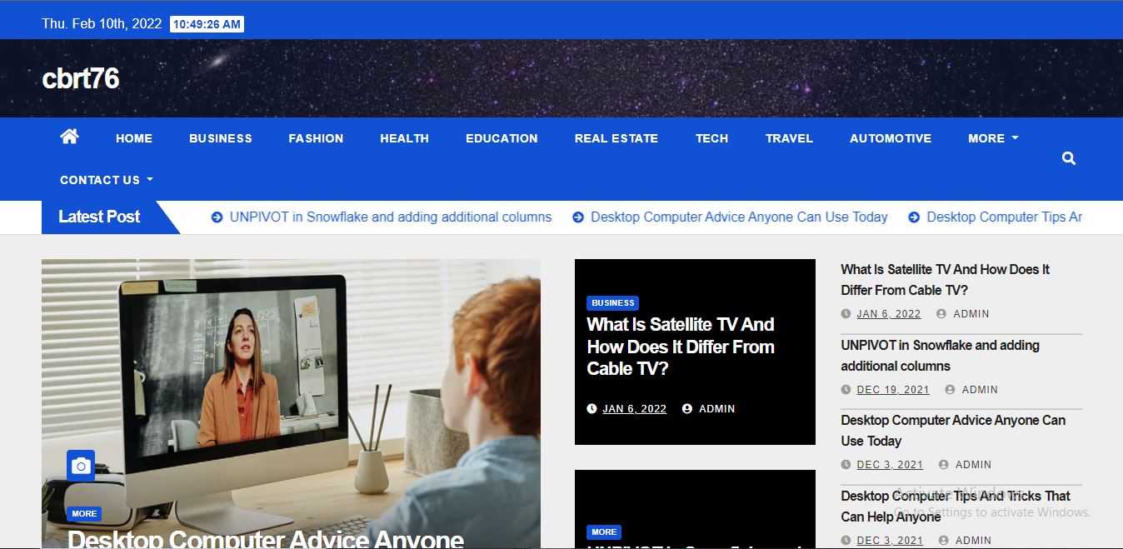1123x549 pixels.
Task: Open BUSINESS in the navigation bar
Action: (x=221, y=138)
